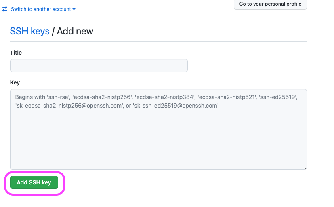
Task: Click the Add new heading text
Action: (x=75, y=31)
